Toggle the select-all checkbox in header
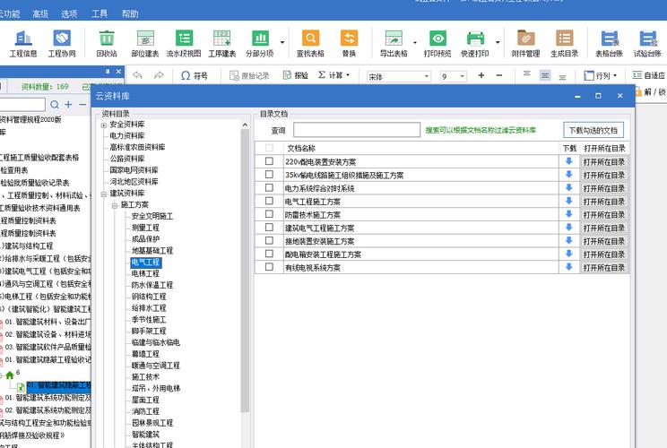The image size is (667, 448). pos(269,148)
